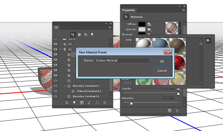Screen dimensions: 223x131
Task: Click the Boundary Constraint 4 circle icon
Action: click(69, 96)
